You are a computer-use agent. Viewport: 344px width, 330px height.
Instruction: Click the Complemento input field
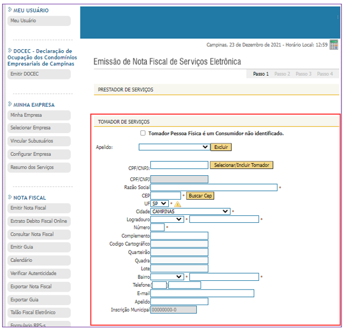[179, 236]
